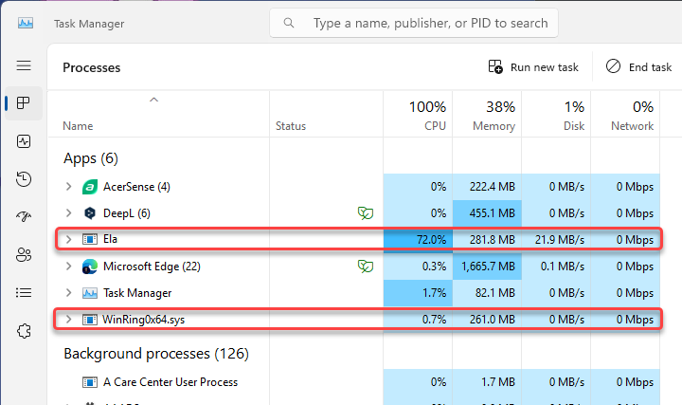Image resolution: width=682 pixels, height=405 pixels.
Task: Click Edge's 1,665.7 MB memory value
Action: click(x=488, y=267)
